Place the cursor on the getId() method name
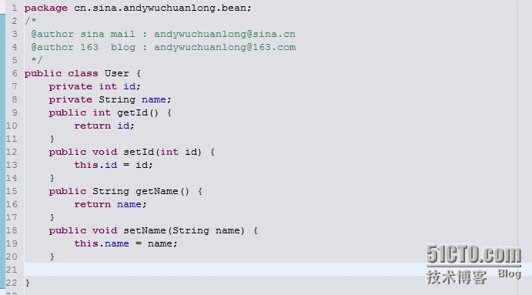 (x=138, y=112)
